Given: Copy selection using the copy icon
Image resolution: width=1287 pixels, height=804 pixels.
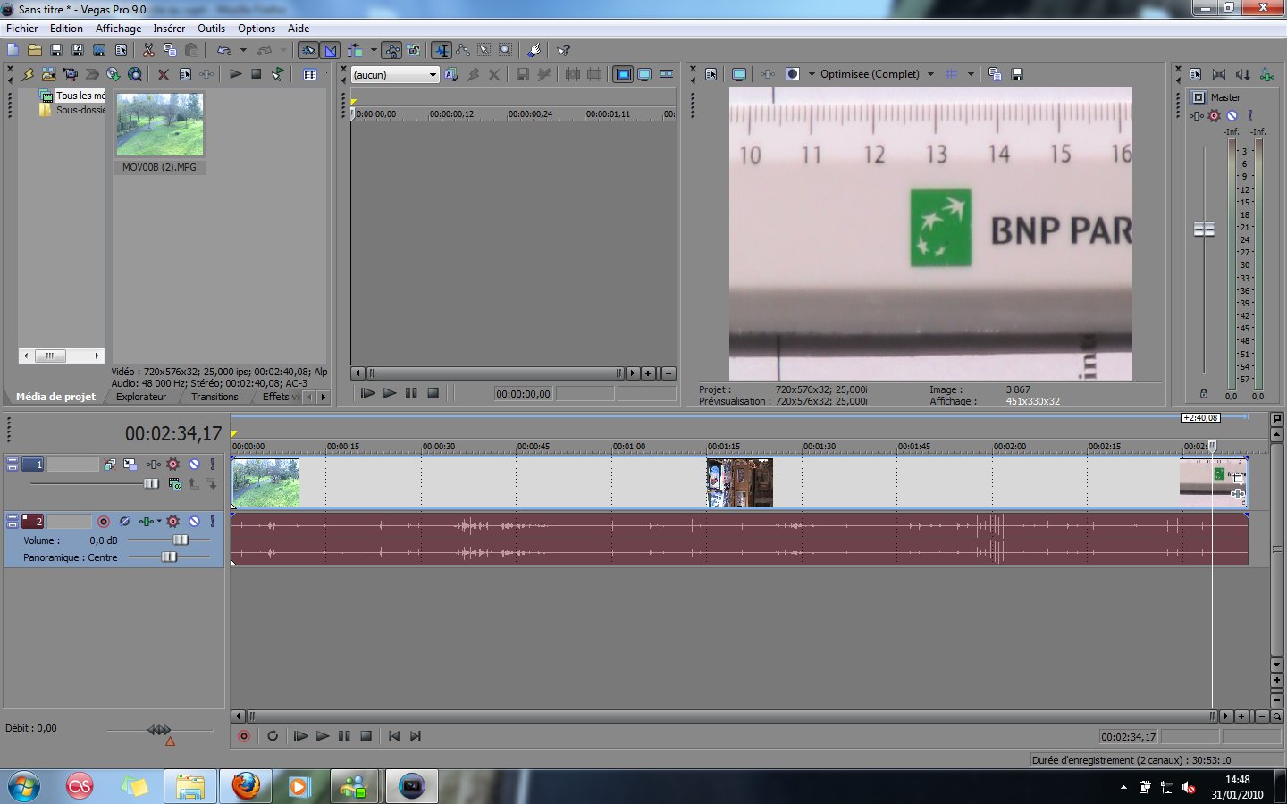Looking at the screenshot, I should coord(170,50).
